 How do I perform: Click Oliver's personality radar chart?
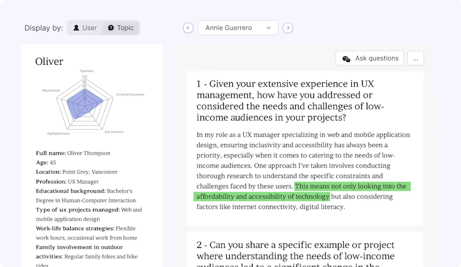(85, 102)
